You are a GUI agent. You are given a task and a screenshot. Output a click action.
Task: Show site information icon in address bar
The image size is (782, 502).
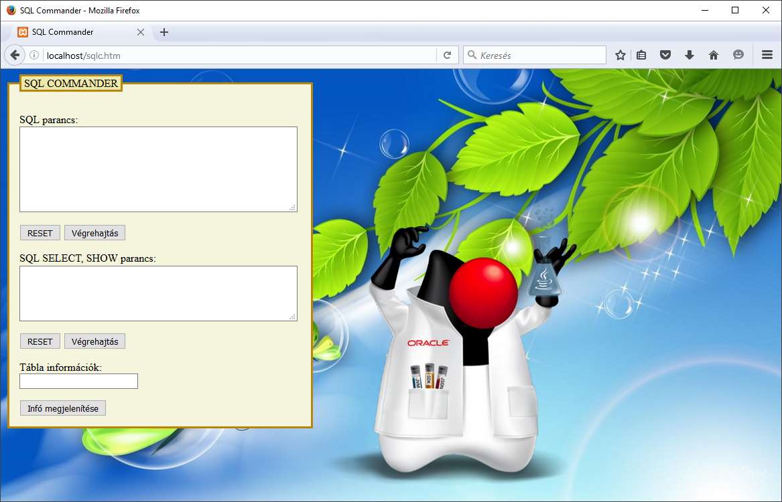tap(34, 56)
